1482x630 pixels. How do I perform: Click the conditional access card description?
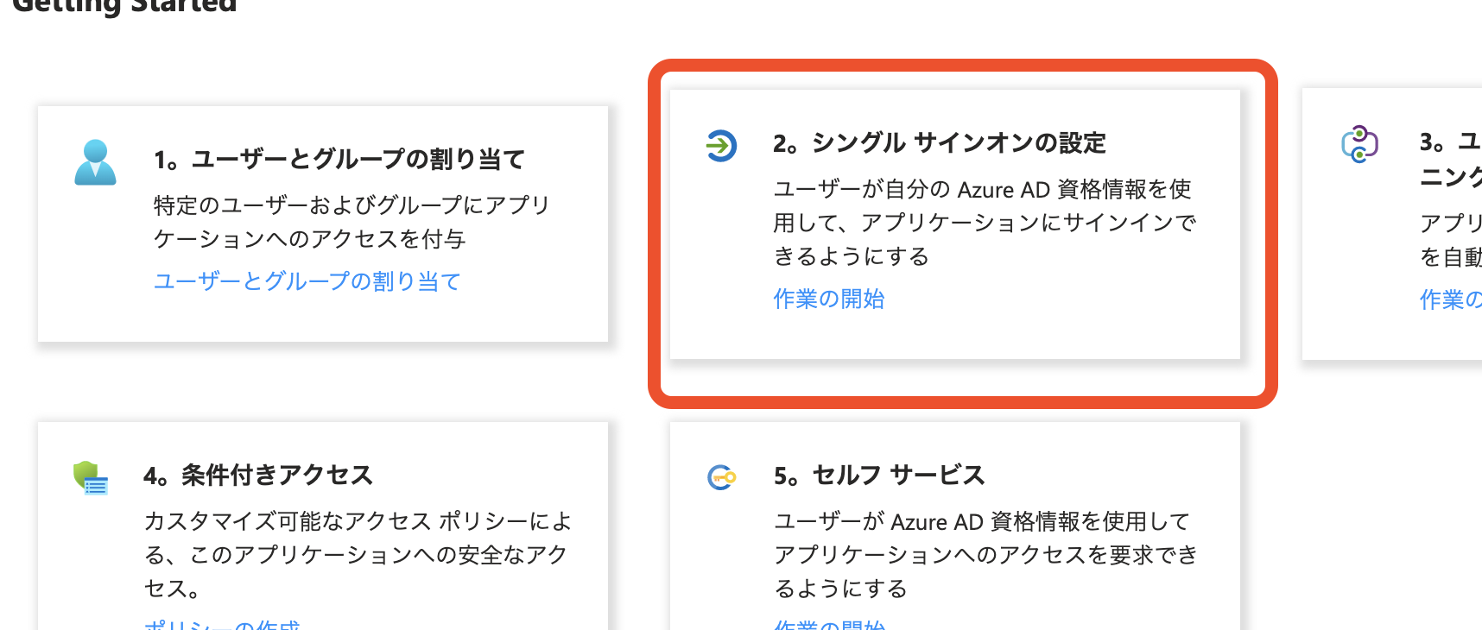pyautogui.click(x=358, y=554)
